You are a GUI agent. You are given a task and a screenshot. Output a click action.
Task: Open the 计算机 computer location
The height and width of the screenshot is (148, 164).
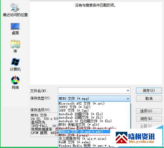pos(15,65)
